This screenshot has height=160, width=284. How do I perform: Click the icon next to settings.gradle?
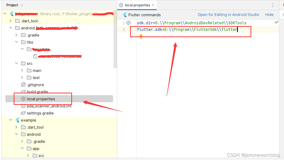point(23,113)
